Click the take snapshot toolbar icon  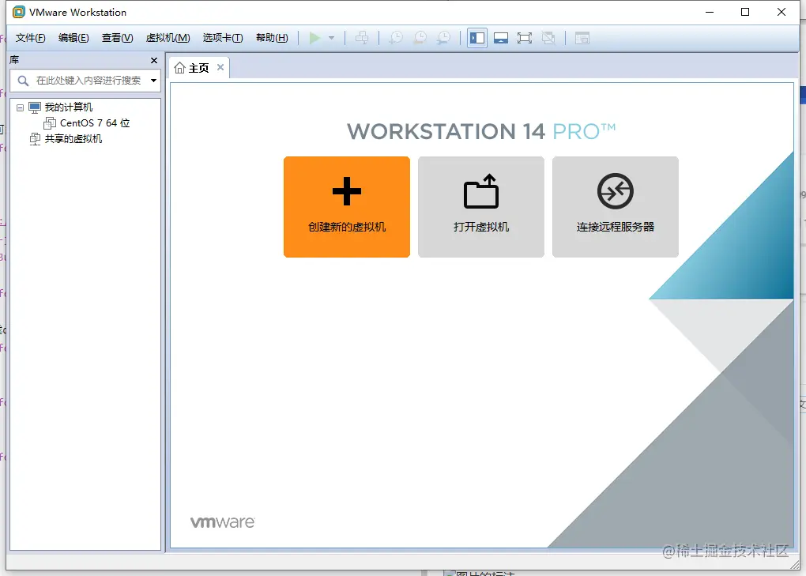(x=396, y=38)
